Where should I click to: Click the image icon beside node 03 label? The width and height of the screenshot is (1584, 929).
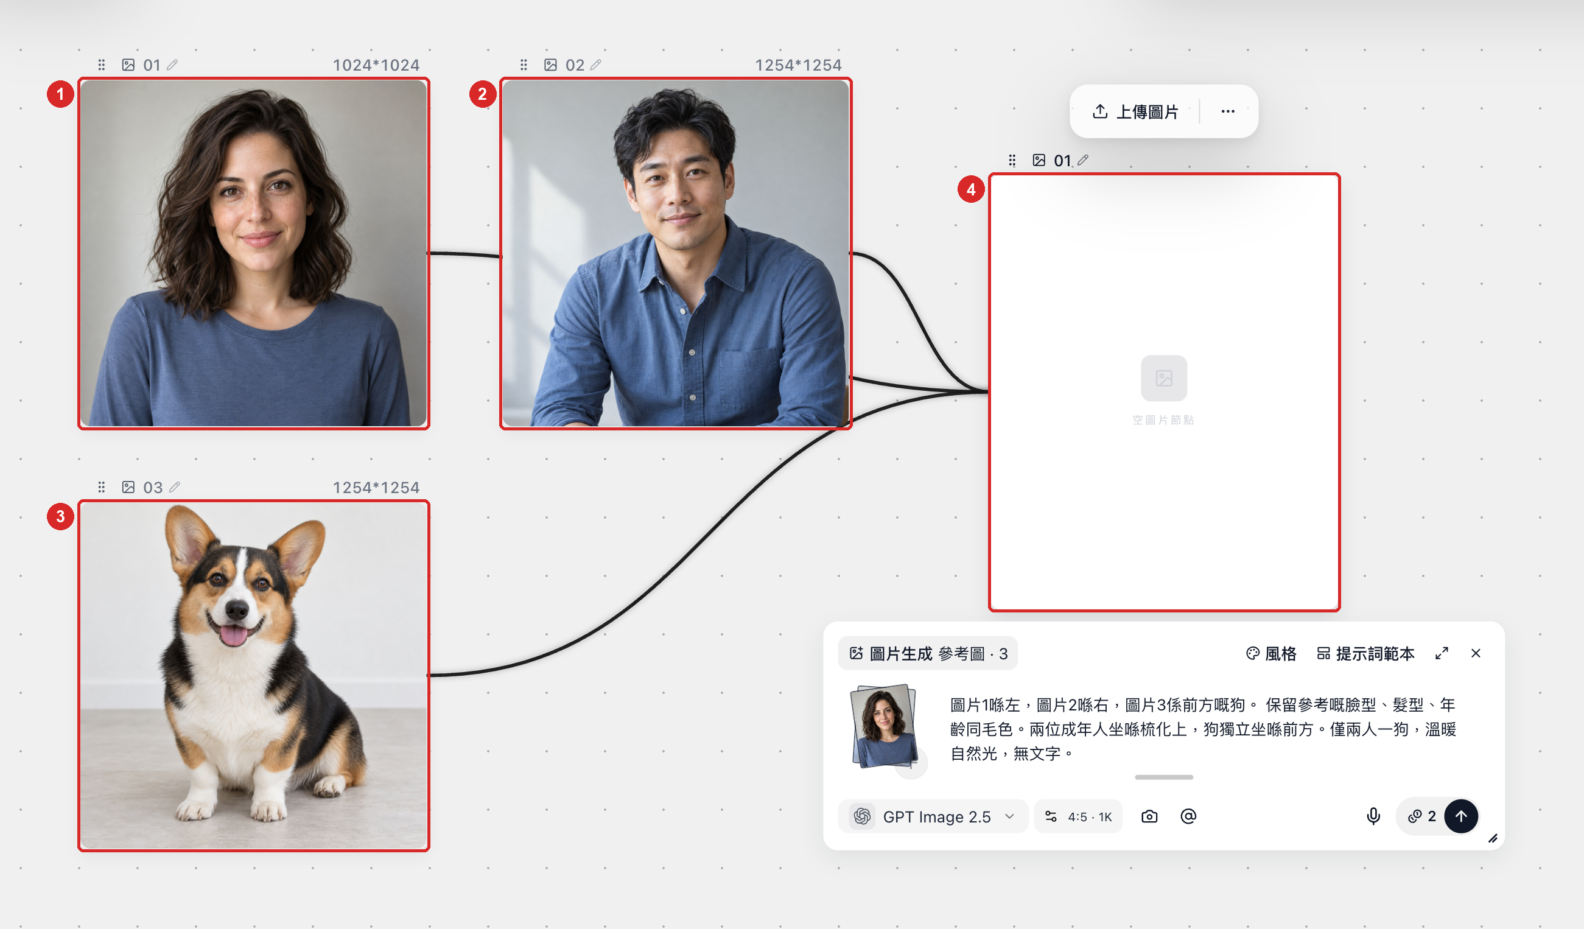128,487
